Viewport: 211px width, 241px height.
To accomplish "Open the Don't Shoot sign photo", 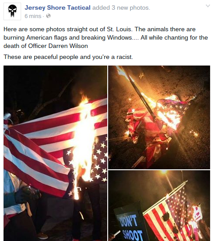I will (x=159, y=206).
